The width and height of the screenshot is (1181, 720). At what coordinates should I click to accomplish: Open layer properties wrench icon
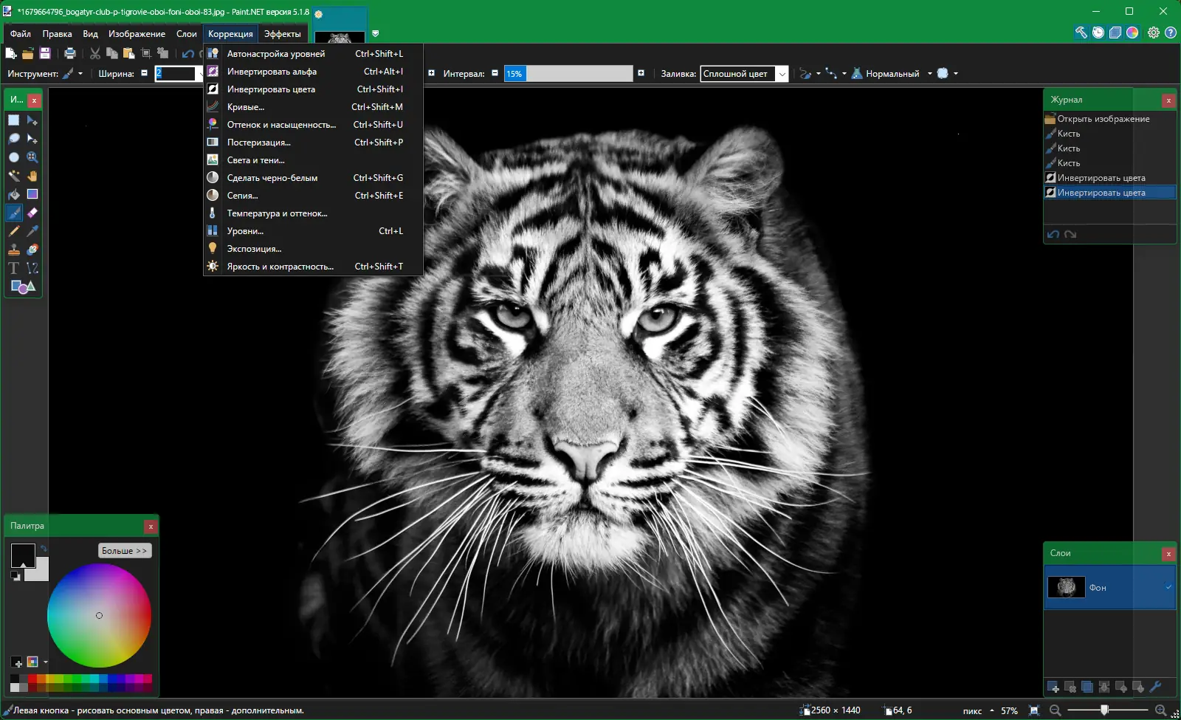(x=1156, y=688)
